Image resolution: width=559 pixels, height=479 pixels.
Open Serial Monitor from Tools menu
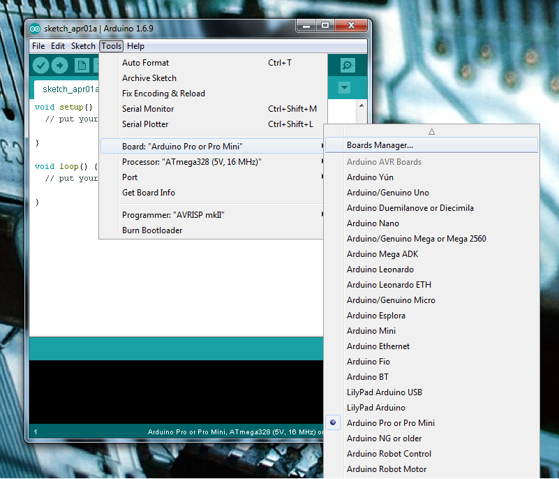pos(213,109)
